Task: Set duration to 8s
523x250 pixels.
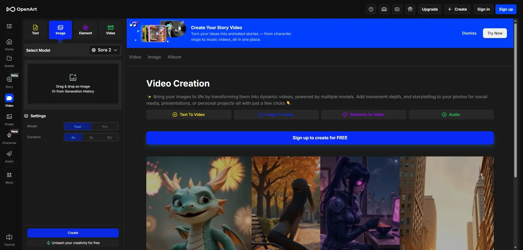Action: 91,137
